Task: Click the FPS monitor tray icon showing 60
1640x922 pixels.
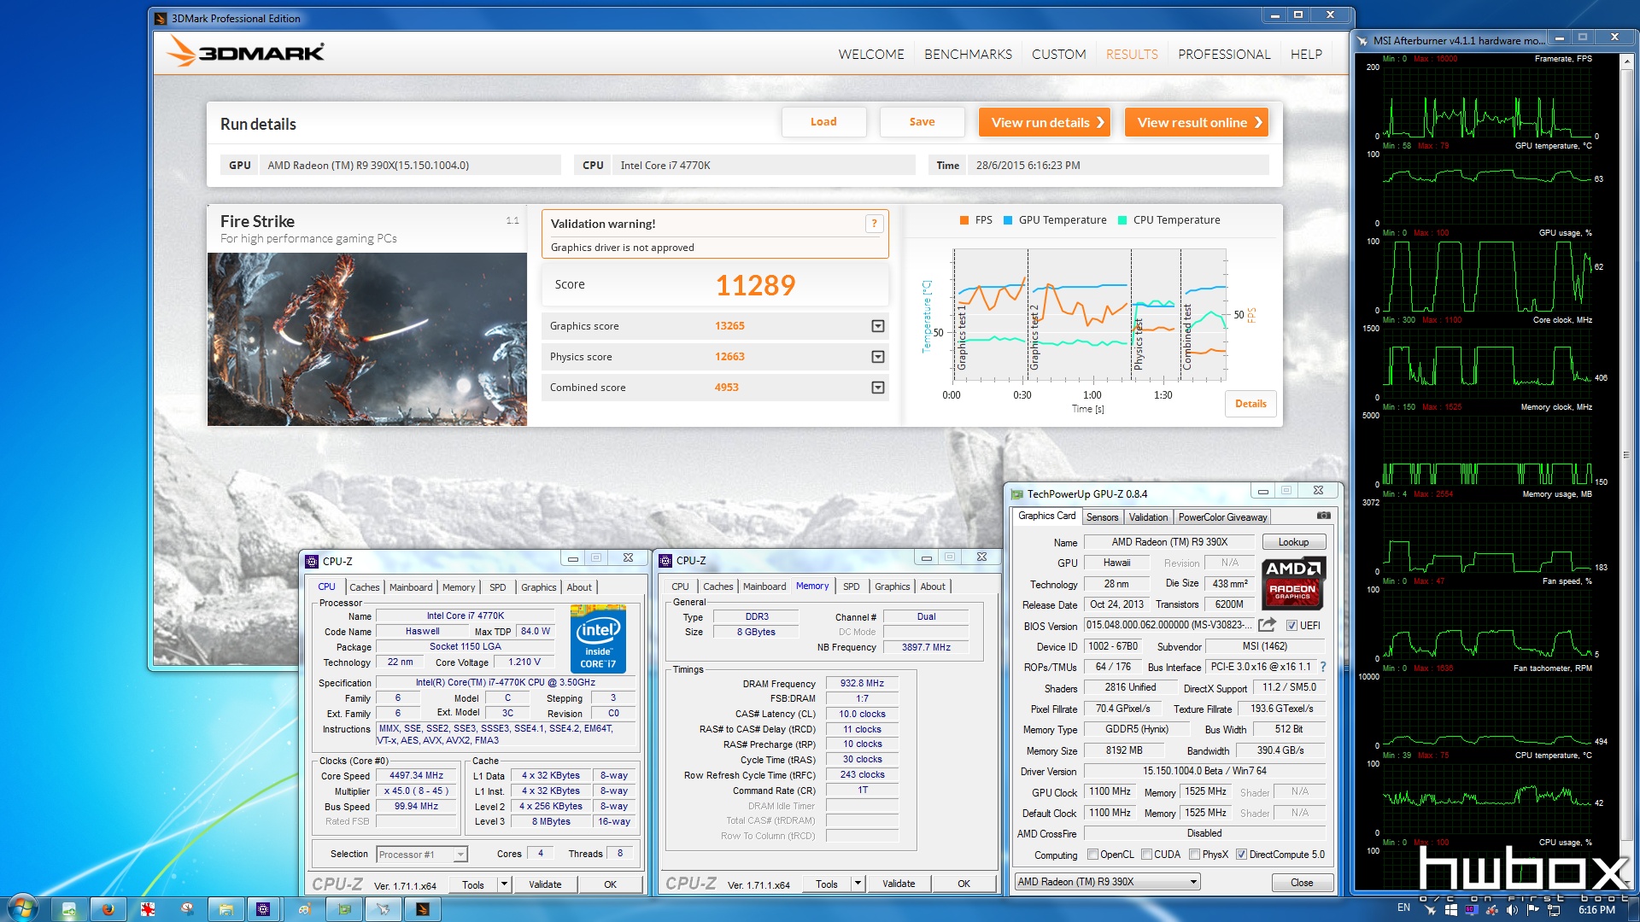Action: click(x=1472, y=910)
